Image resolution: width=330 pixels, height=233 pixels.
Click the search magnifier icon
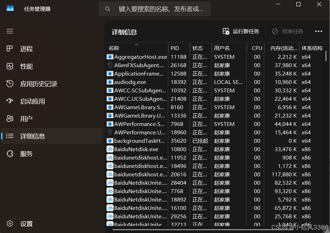point(108,9)
